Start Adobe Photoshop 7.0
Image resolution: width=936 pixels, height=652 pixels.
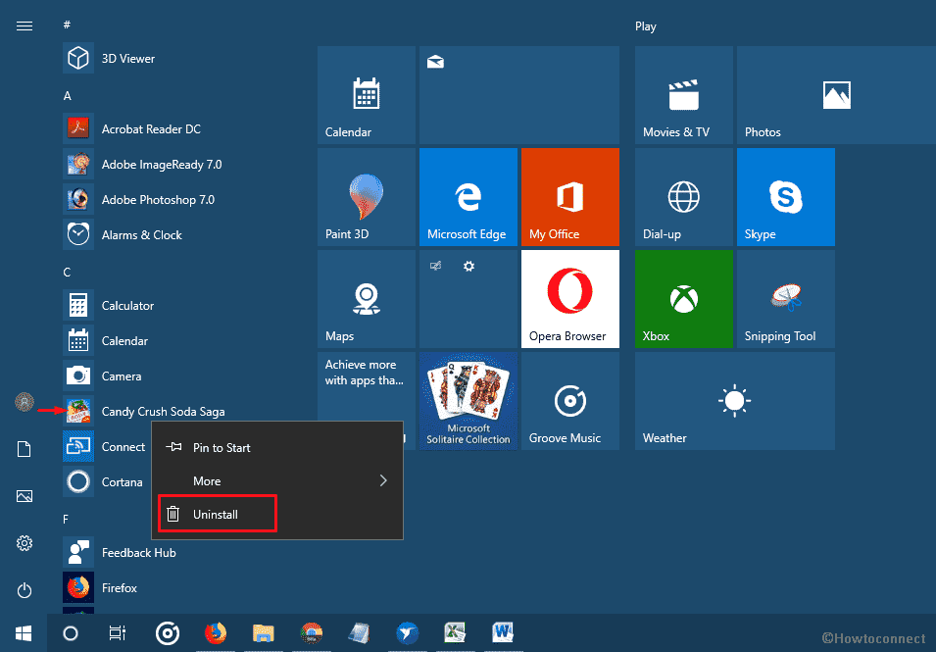(179, 199)
